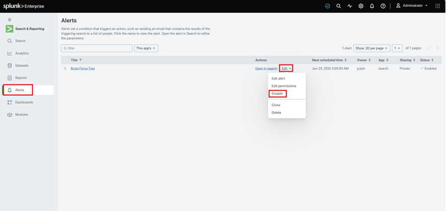Click the justin owner cell
Image resolution: width=446 pixels, height=211 pixels.
coord(361,68)
